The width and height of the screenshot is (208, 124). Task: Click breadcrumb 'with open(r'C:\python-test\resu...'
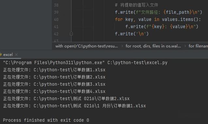point(87,46)
